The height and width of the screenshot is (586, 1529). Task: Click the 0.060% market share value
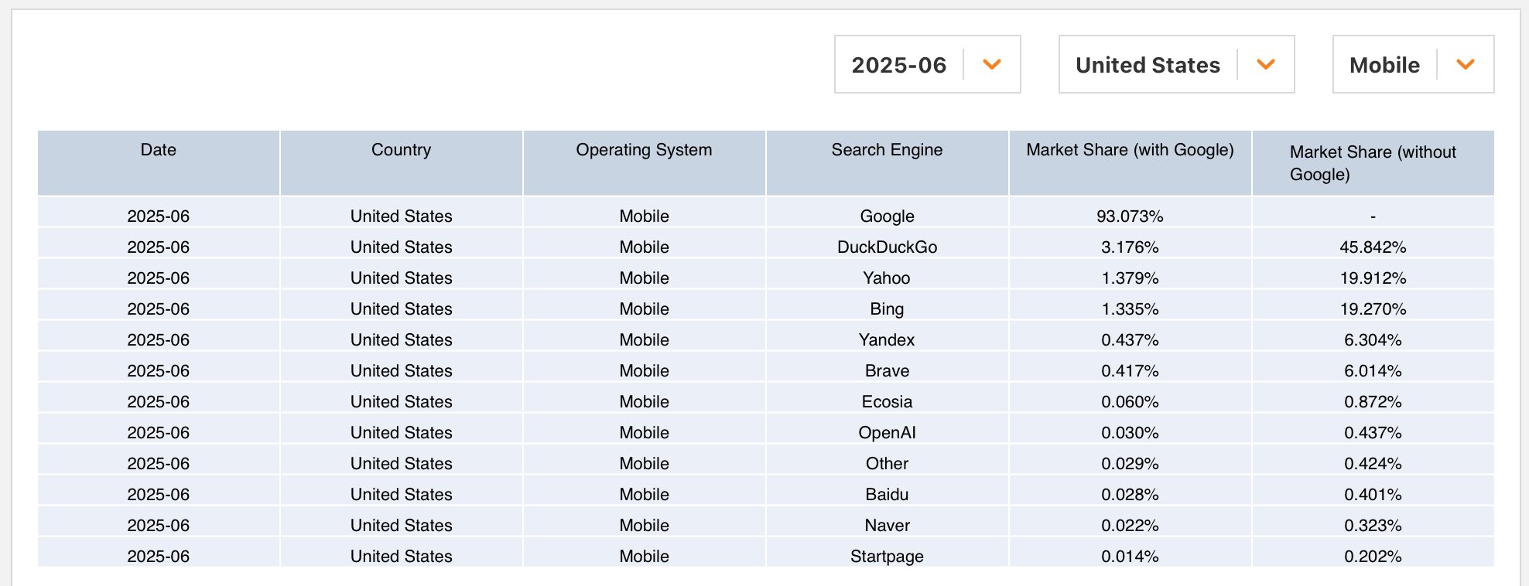(x=1130, y=402)
